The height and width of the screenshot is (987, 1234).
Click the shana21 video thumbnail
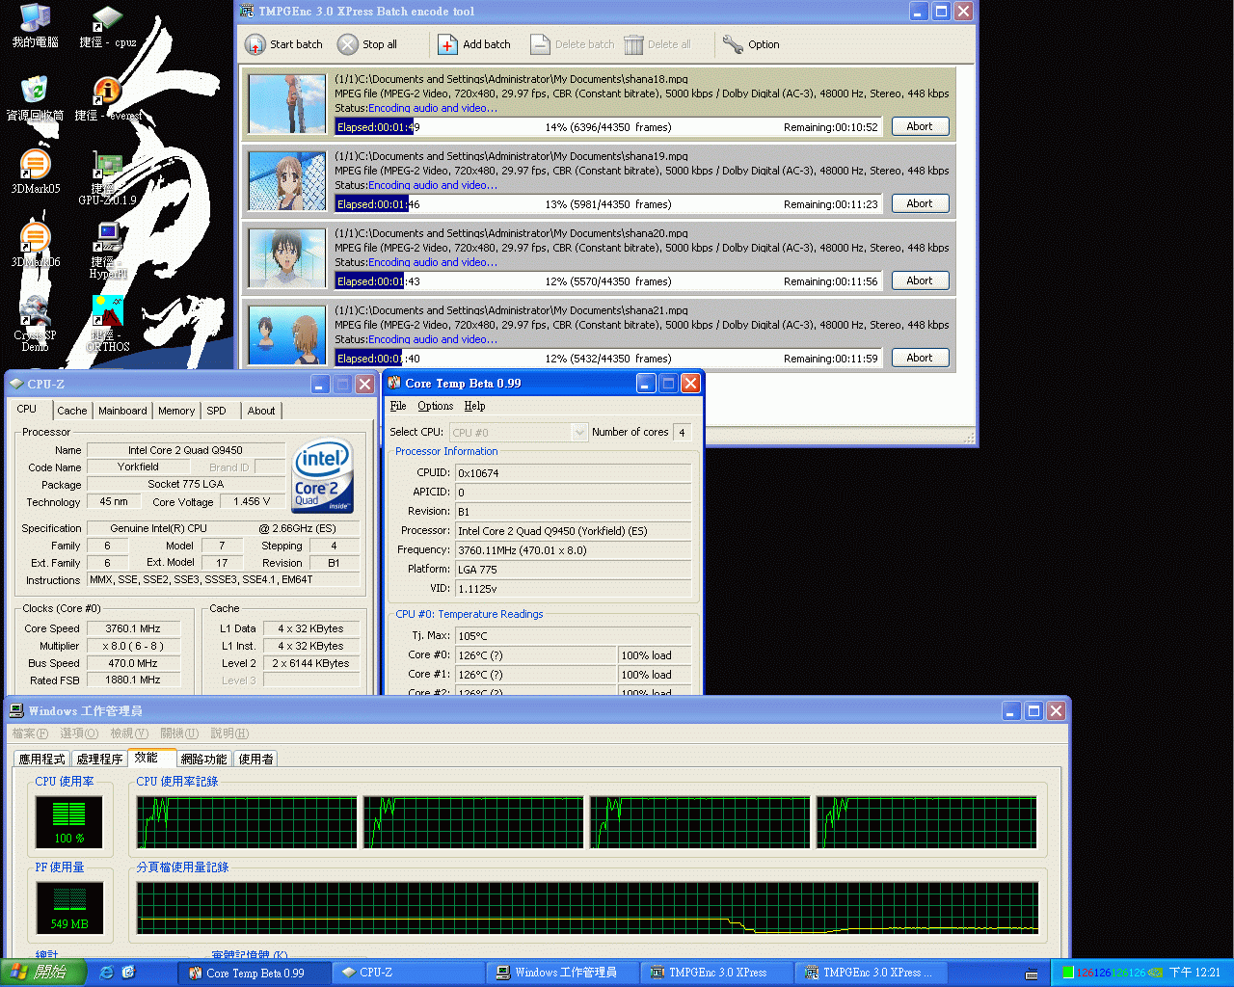pyautogui.click(x=287, y=335)
